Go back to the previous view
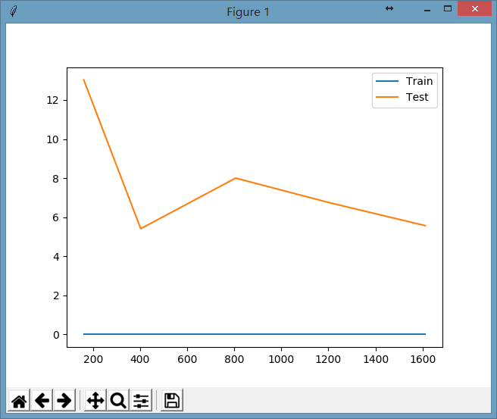The width and height of the screenshot is (497, 419). [42, 400]
